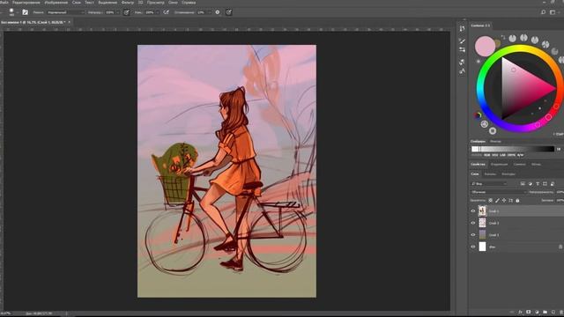Filter layers by adjustment layer icon
Viewport: 564px width, 317px height.
531,184
